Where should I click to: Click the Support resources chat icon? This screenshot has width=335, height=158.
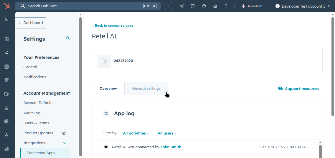coord(280,89)
